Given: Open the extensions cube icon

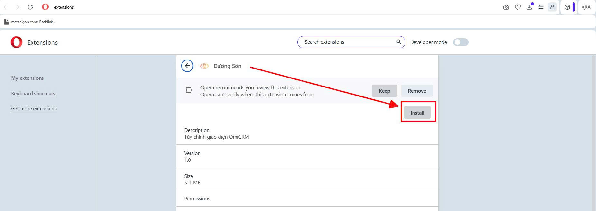Looking at the screenshot, I should tap(567, 7).
